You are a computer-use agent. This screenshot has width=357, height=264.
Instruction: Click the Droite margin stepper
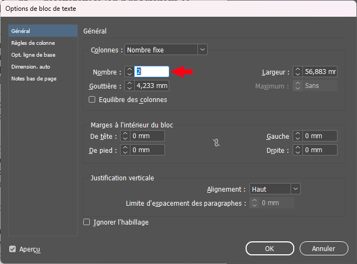click(297, 150)
